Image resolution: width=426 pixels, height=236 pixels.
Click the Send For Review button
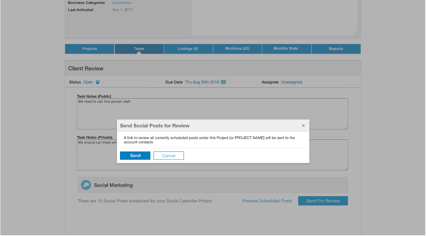click(x=323, y=201)
